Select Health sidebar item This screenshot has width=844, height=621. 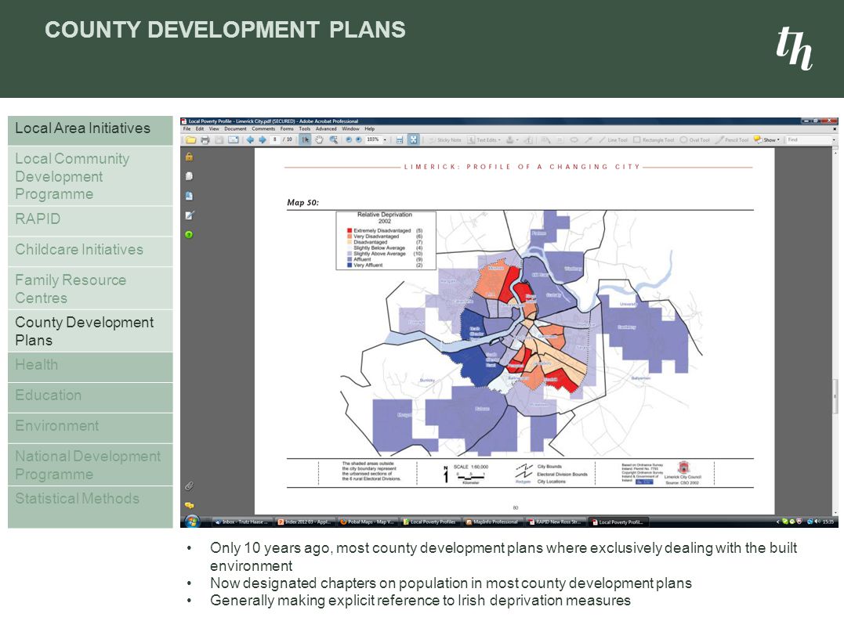[90, 367]
